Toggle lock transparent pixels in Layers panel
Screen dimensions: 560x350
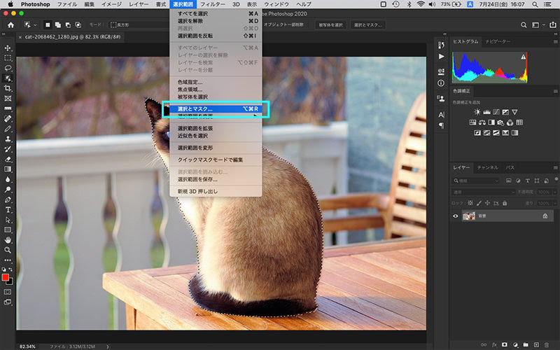pos(470,203)
